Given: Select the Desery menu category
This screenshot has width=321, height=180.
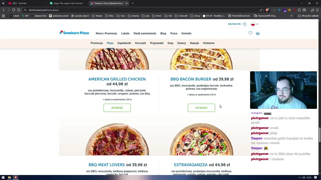Looking at the screenshot, I should pos(182,43).
